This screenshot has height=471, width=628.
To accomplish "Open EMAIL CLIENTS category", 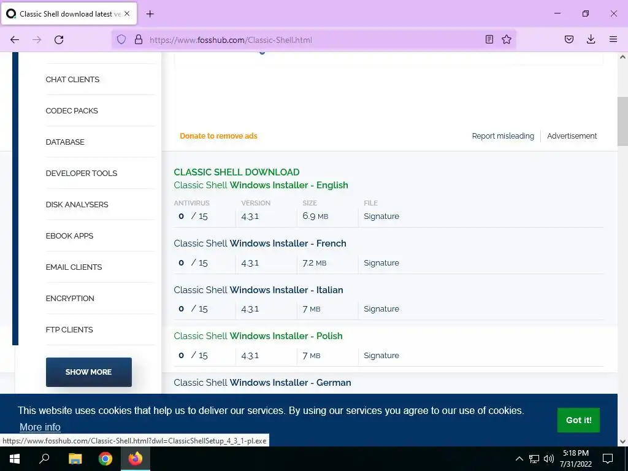I will (74, 267).
